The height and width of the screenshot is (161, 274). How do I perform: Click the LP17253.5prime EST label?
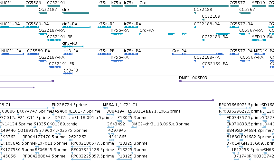coord(248,150)
